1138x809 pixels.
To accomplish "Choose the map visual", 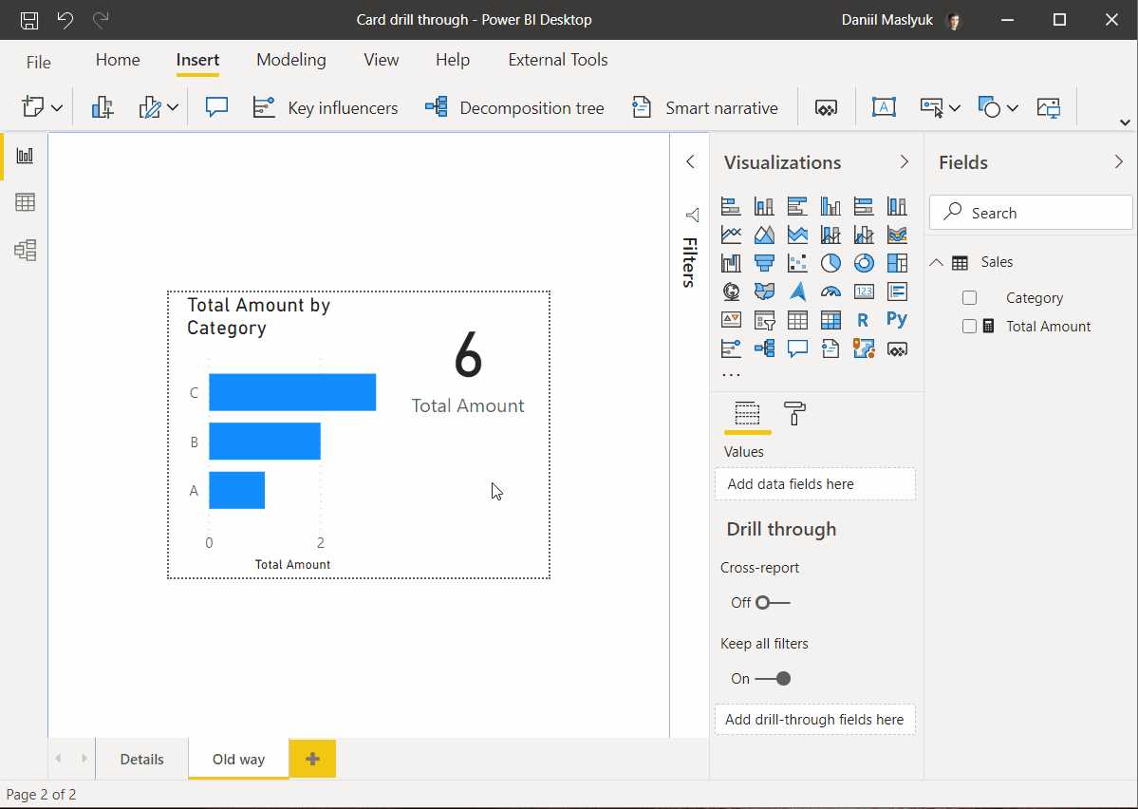I will pyautogui.click(x=731, y=292).
